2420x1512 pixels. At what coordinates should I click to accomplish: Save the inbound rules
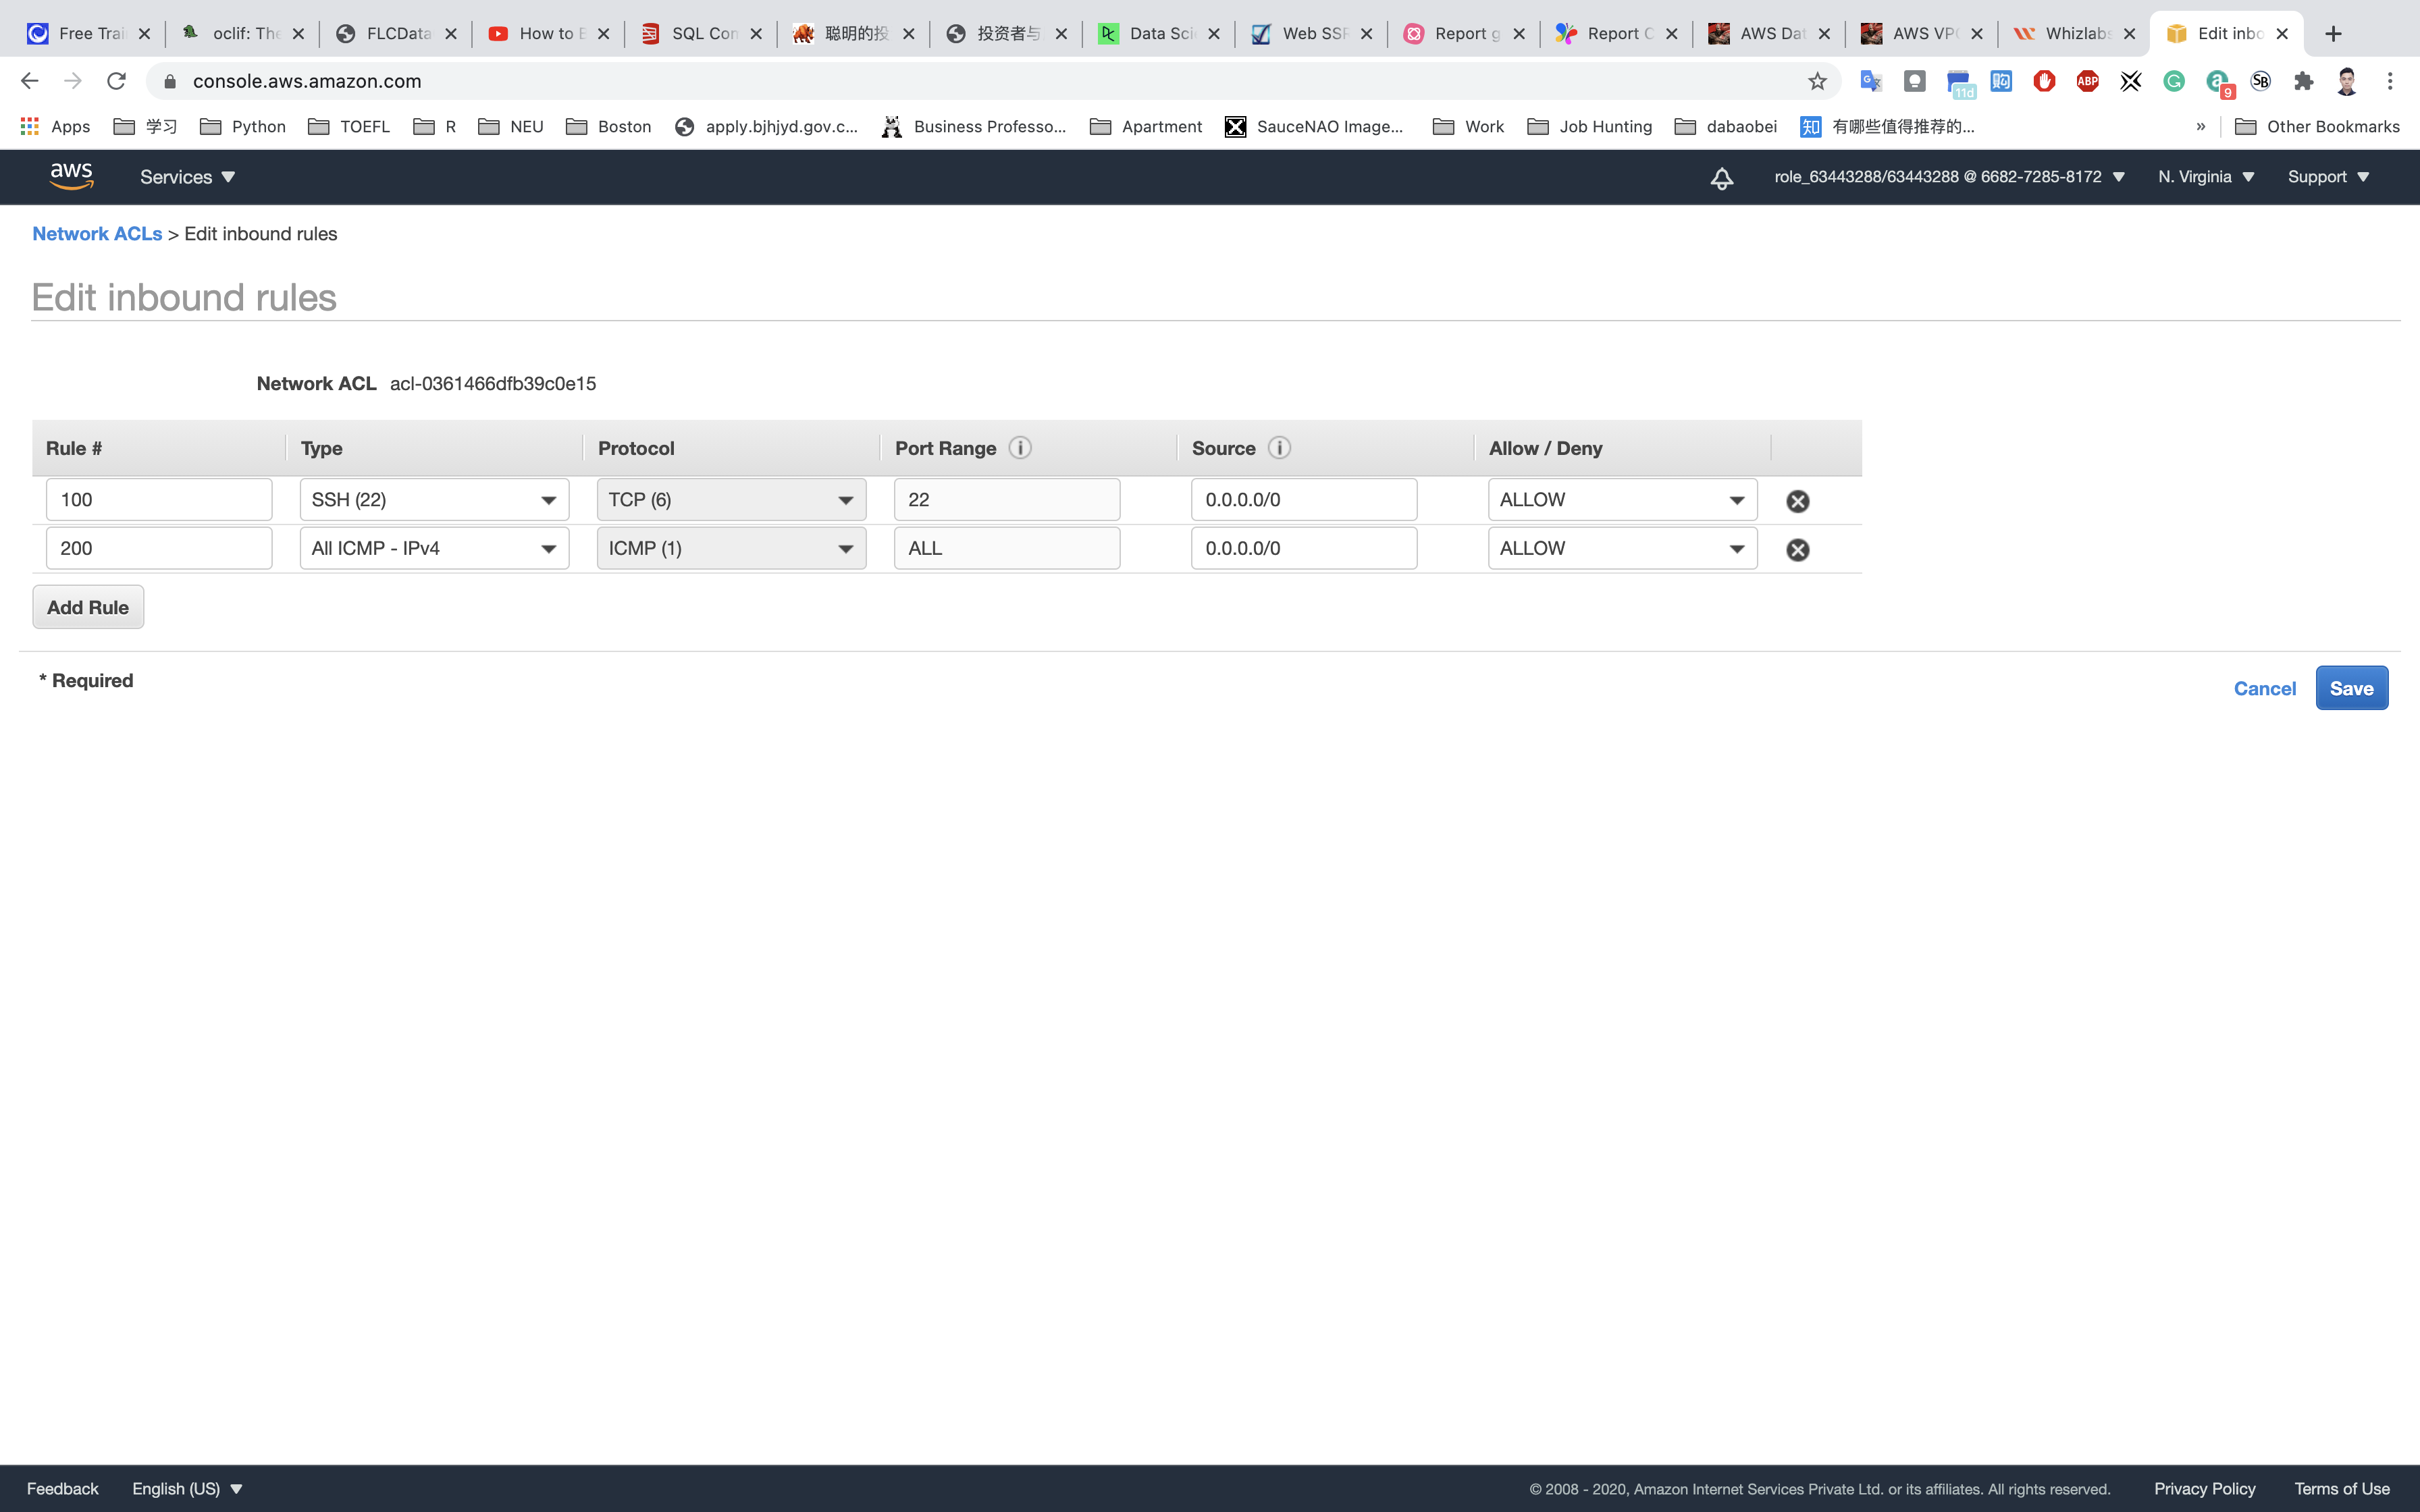point(2350,688)
